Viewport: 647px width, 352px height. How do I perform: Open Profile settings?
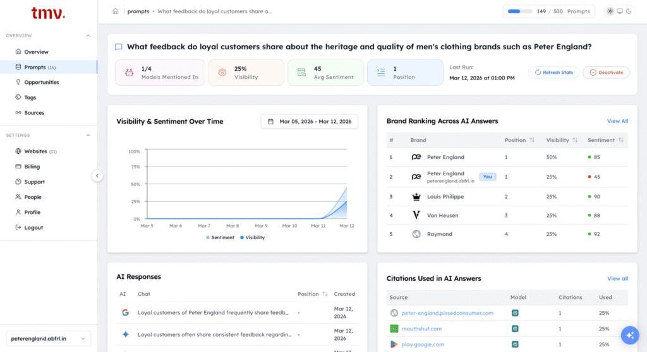(x=49, y=212)
